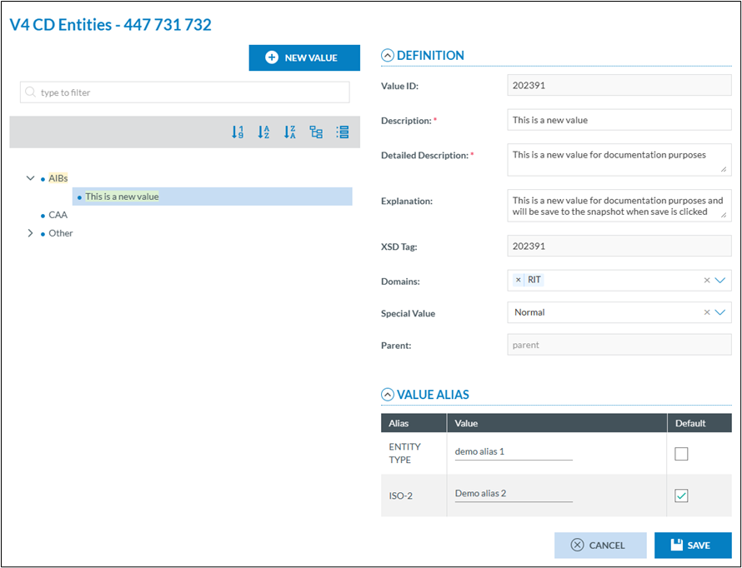
Task: Open the Special Value dropdown
Action: 721,312
